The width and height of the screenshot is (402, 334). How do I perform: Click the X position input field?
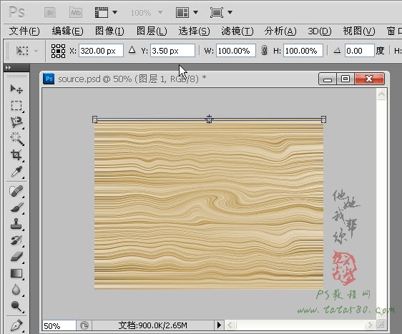point(101,51)
